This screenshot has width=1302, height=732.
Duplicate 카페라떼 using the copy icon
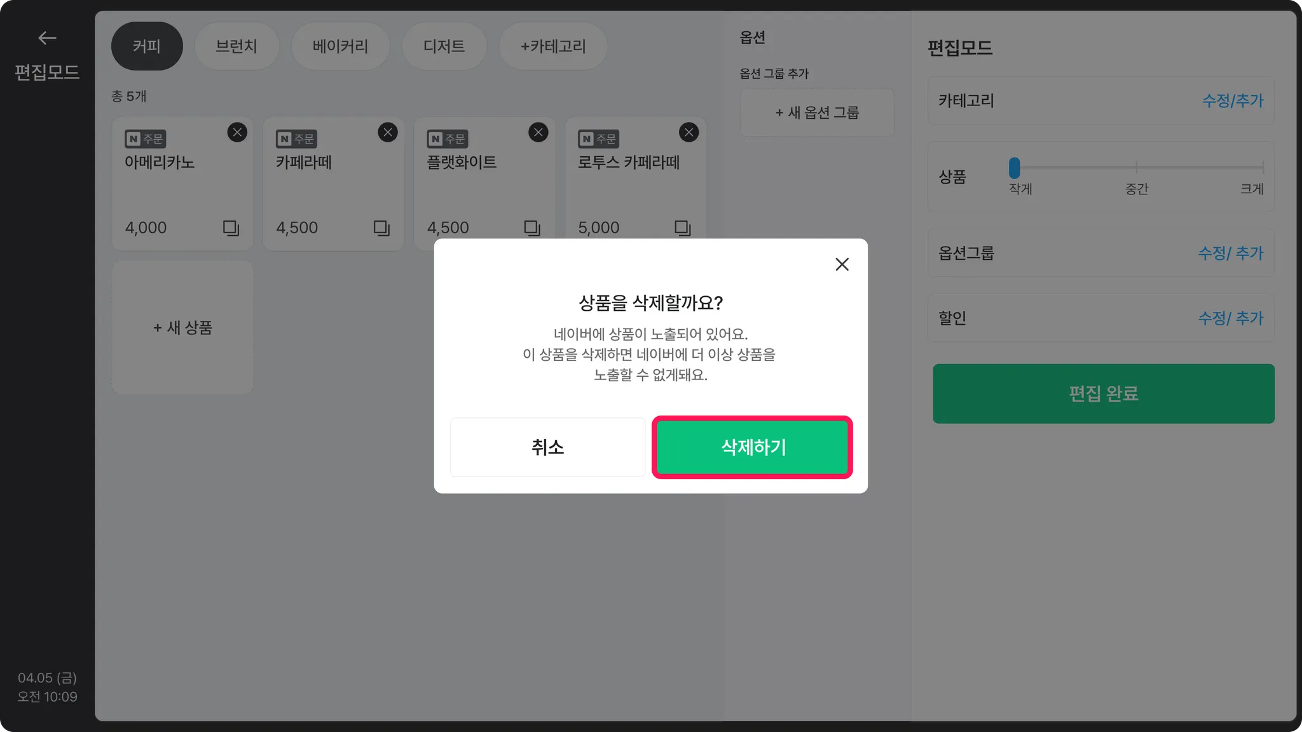click(x=381, y=228)
